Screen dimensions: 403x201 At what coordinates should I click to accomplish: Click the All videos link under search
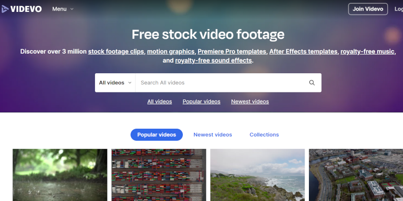159,101
